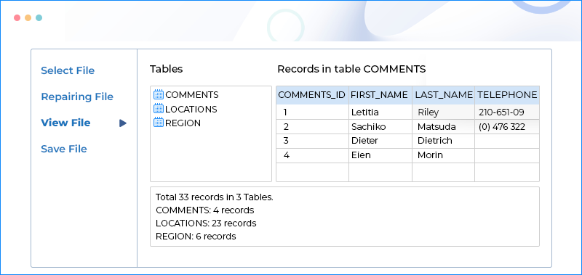Click ID cell 1 in Letitia's row
The width and height of the screenshot is (582, 275).
click(x=312, y=112)
